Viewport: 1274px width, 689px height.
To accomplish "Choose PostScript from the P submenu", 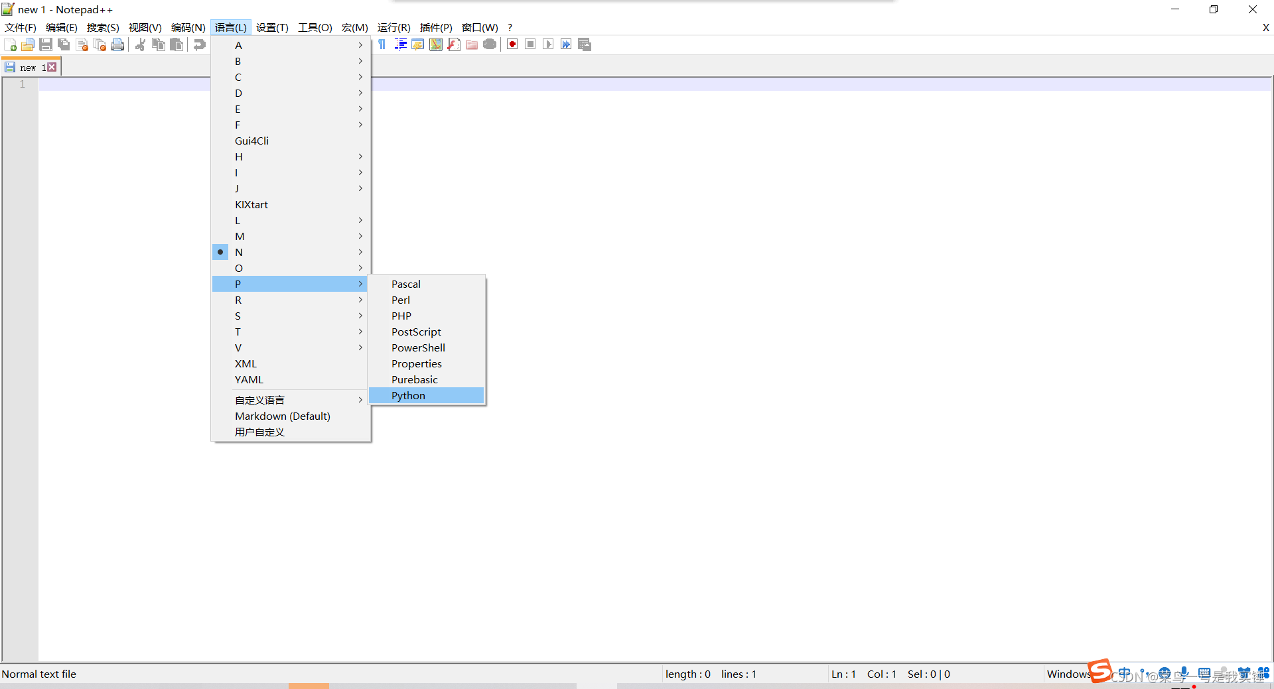I will coord(427,332).
